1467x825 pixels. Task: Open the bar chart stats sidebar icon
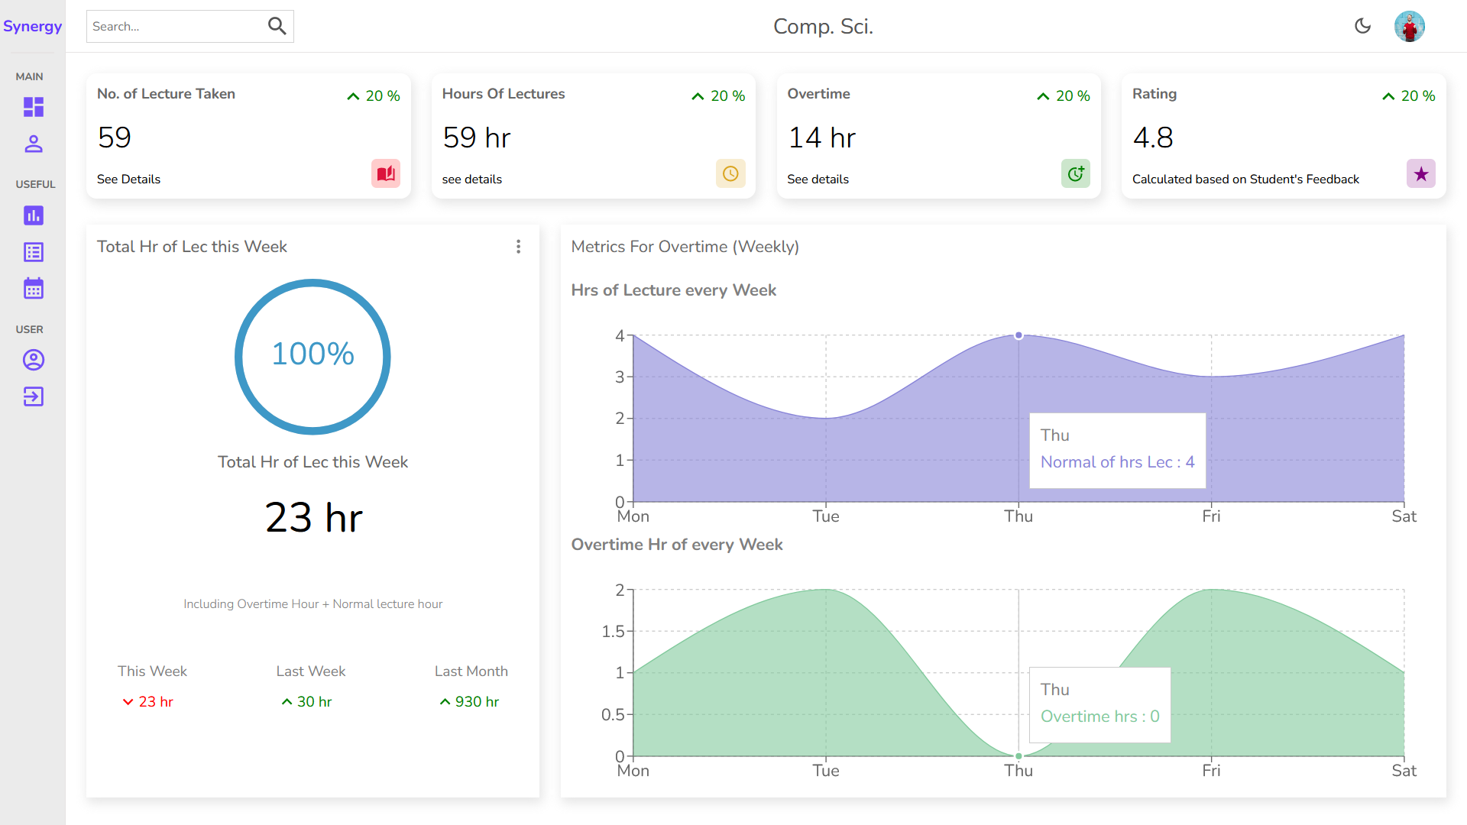[34, 215]
